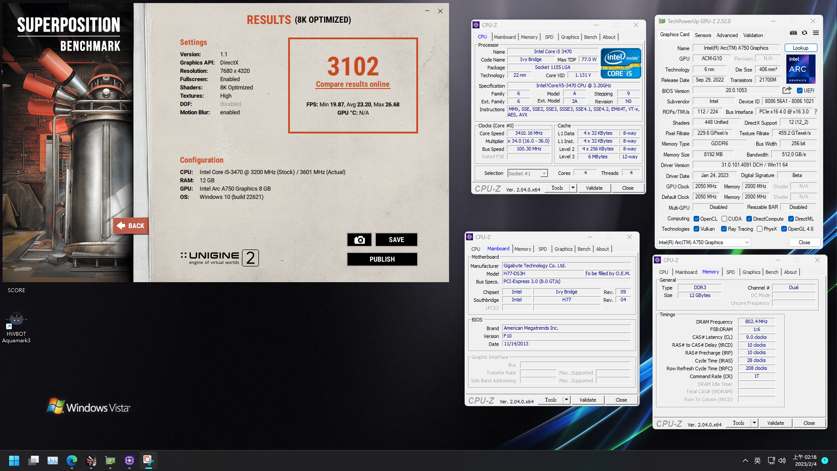Click the Core Speed value 3410.16 MHz

(x=529, y=133)
